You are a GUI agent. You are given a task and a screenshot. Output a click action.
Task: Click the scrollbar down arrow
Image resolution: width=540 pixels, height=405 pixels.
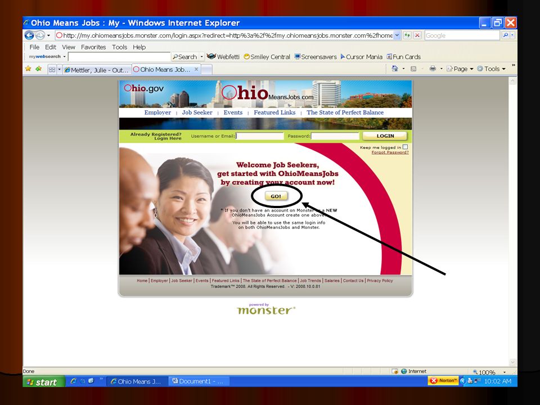[x=512, y=363]
